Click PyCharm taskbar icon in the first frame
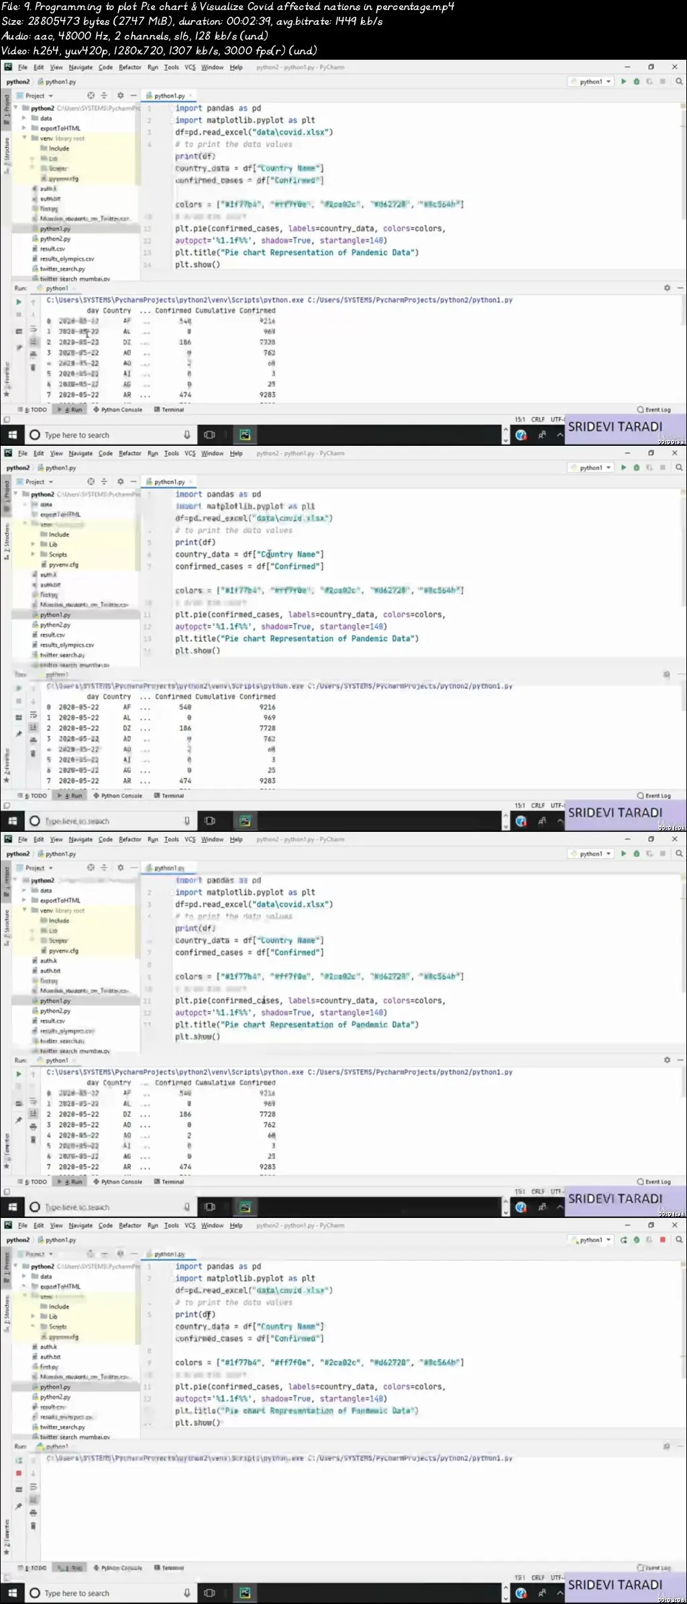The width and height of the screenshot is (687, 1604). click(245, 435)
